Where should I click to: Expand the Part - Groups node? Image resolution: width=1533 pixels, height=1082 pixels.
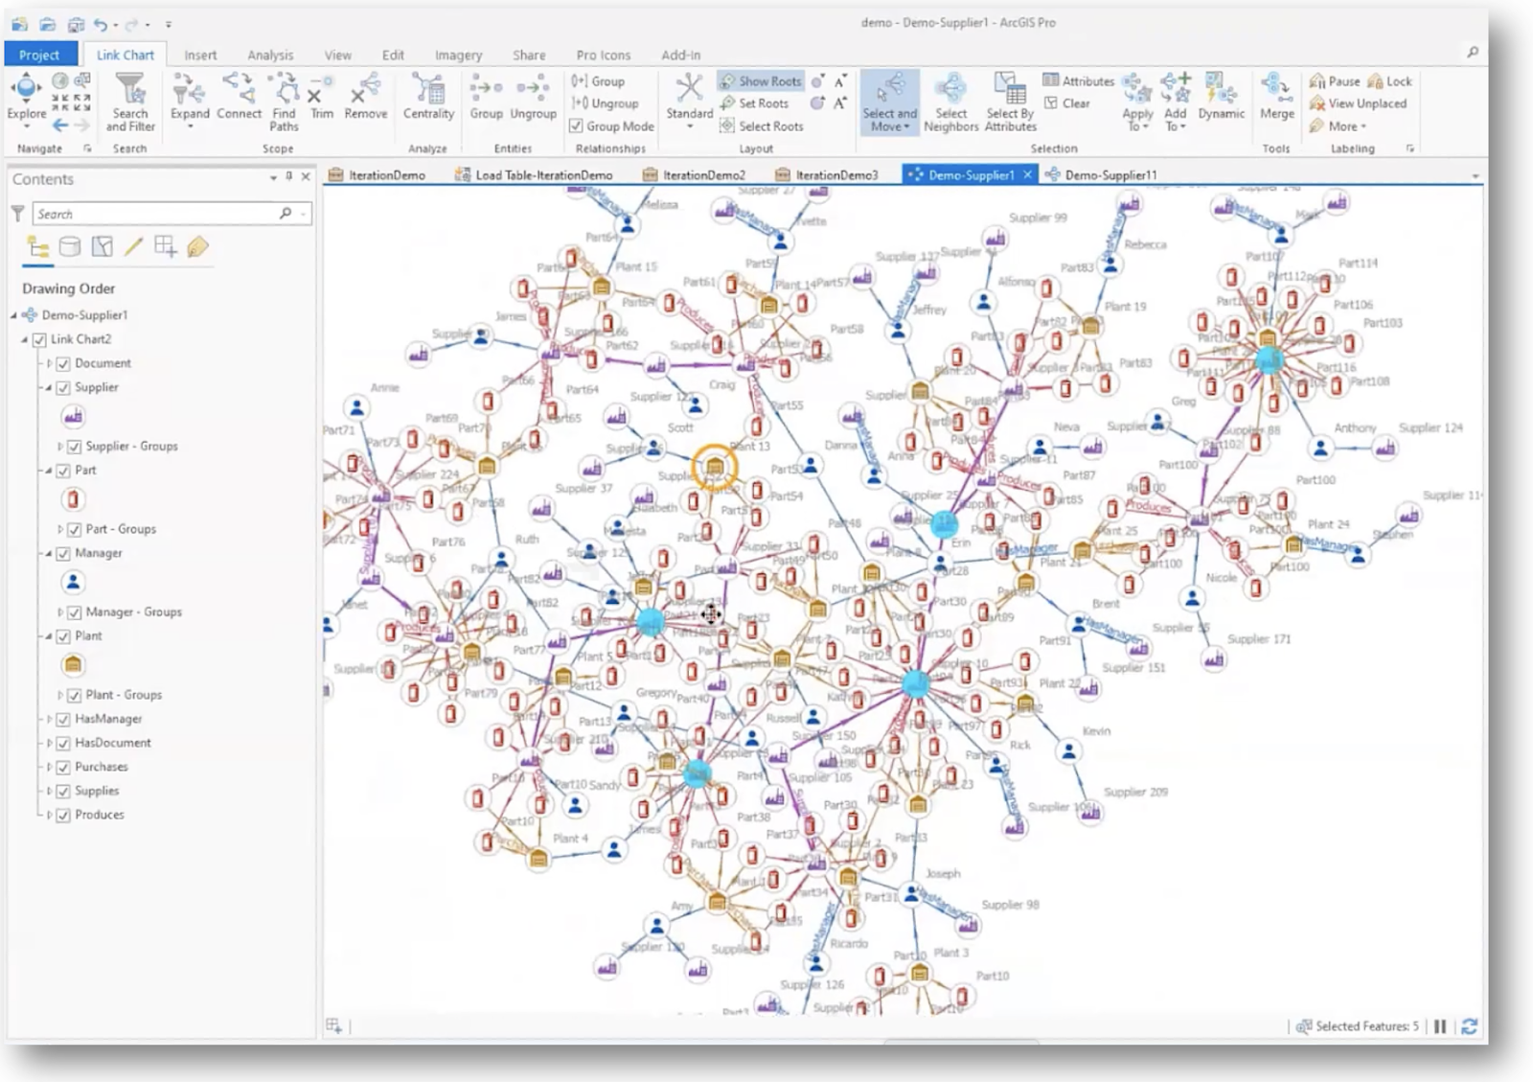[59, 529]
